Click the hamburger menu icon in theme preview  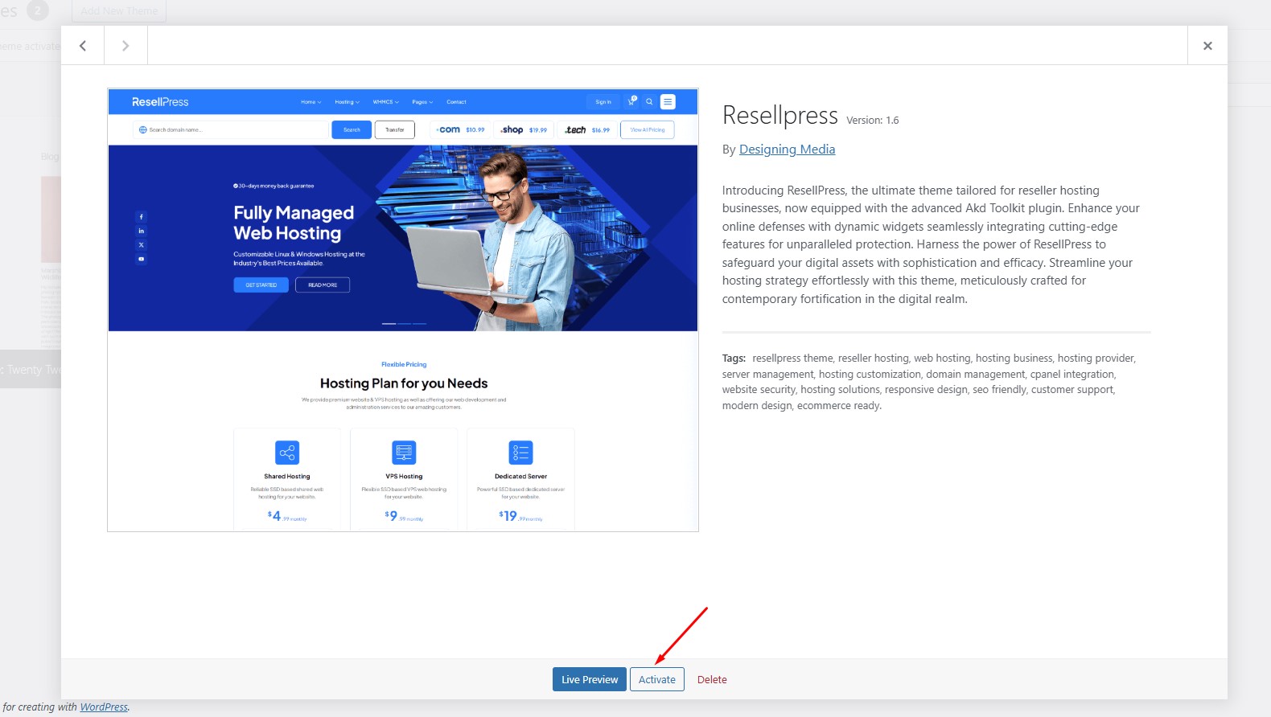668,102
